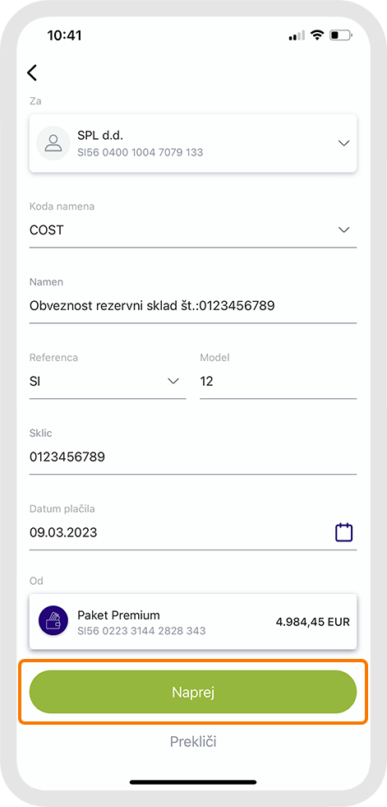Tap the battery indicator in status bar
Viewport: 387px width, 807px height.
tap(341, 35)
